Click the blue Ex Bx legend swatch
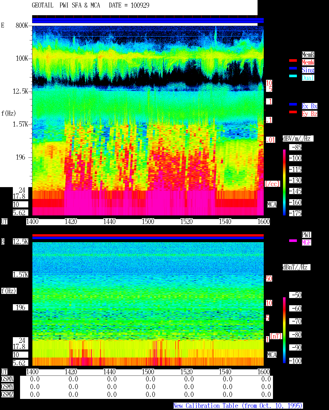329x410 pixels. [x=293, y=104]
